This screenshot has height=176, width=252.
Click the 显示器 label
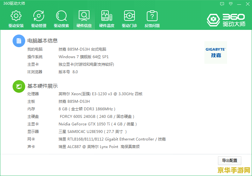pyautogui.click(x=33, y=132)
